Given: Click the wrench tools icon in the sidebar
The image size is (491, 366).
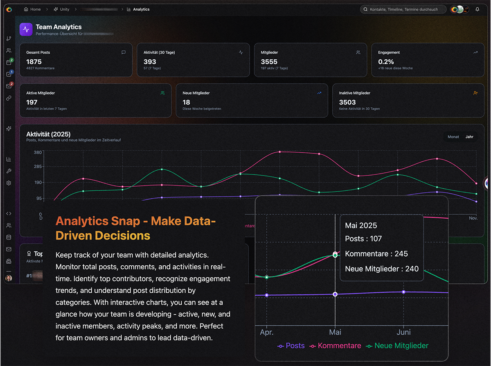Looking at the screenshot, I should [9, 171].
